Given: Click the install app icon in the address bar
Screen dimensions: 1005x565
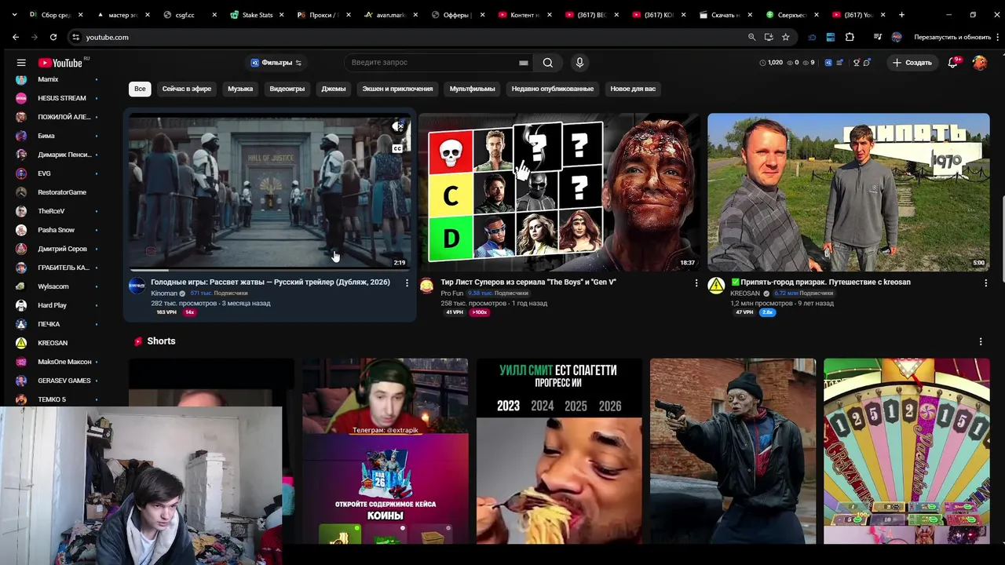Looking at the screenshot, I should [x=769, y=37].
